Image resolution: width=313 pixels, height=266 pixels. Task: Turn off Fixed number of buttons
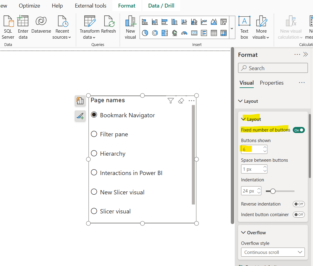pyautogui.click(x=298, y=130)
